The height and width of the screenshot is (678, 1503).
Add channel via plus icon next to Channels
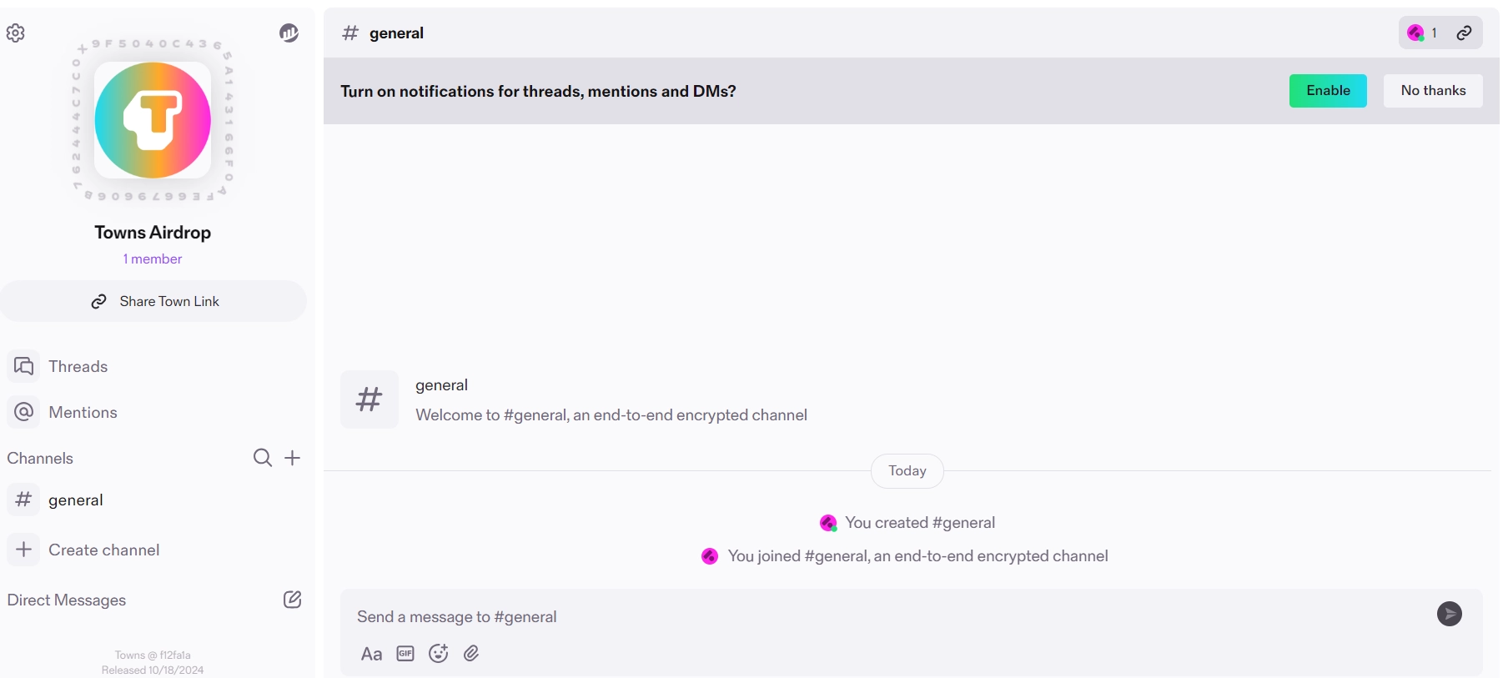pos(293,458)
